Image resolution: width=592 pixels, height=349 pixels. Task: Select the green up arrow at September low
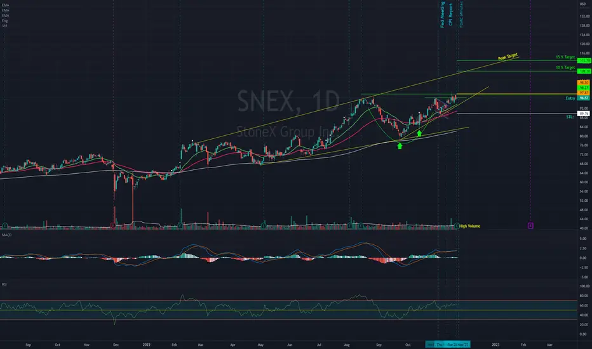[400, 146]
